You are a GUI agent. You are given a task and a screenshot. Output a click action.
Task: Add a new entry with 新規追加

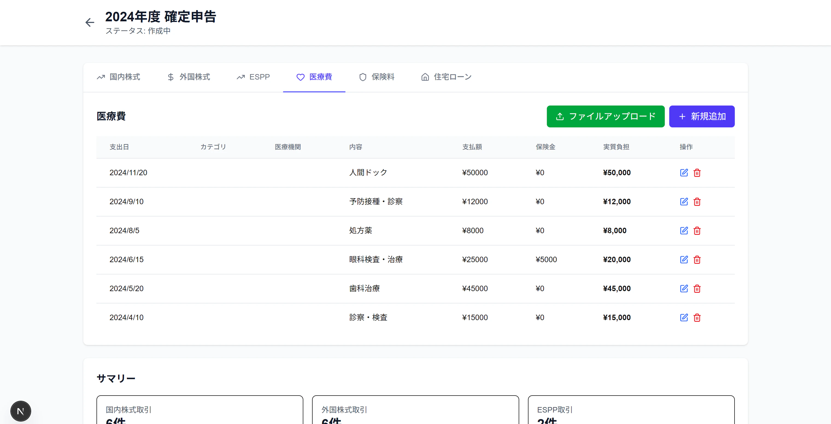click(702, 116)
